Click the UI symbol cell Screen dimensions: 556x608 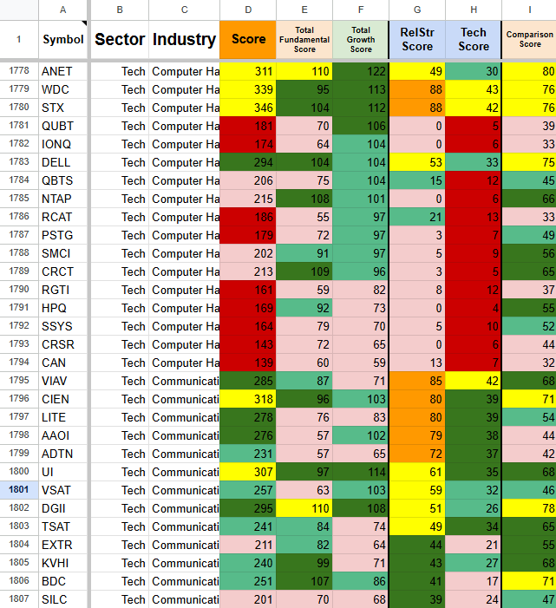click(x=62, y=473)
